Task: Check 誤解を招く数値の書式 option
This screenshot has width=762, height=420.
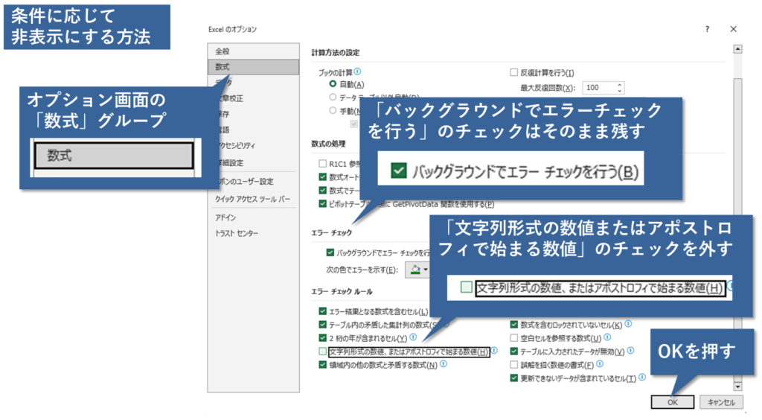Action: (x=513, y=365)
